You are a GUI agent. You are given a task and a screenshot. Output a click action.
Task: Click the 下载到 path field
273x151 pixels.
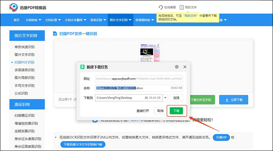pos(129,98)
